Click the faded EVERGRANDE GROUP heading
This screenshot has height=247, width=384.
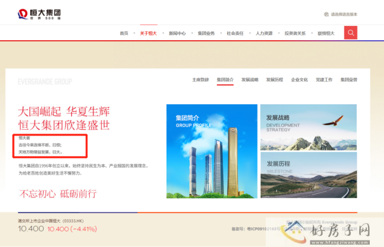point(45,81)
